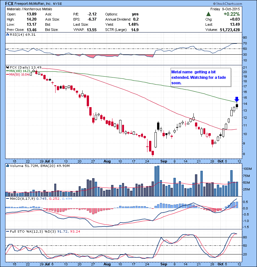Click the FCX (Daily) 13.49 chart label
Viewport: 257px width, 267px height.
pos(25,68)
